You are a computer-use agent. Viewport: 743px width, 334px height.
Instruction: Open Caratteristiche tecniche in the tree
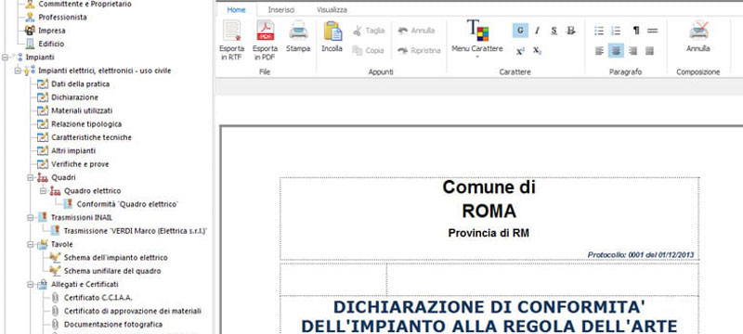tap(85, 137)
